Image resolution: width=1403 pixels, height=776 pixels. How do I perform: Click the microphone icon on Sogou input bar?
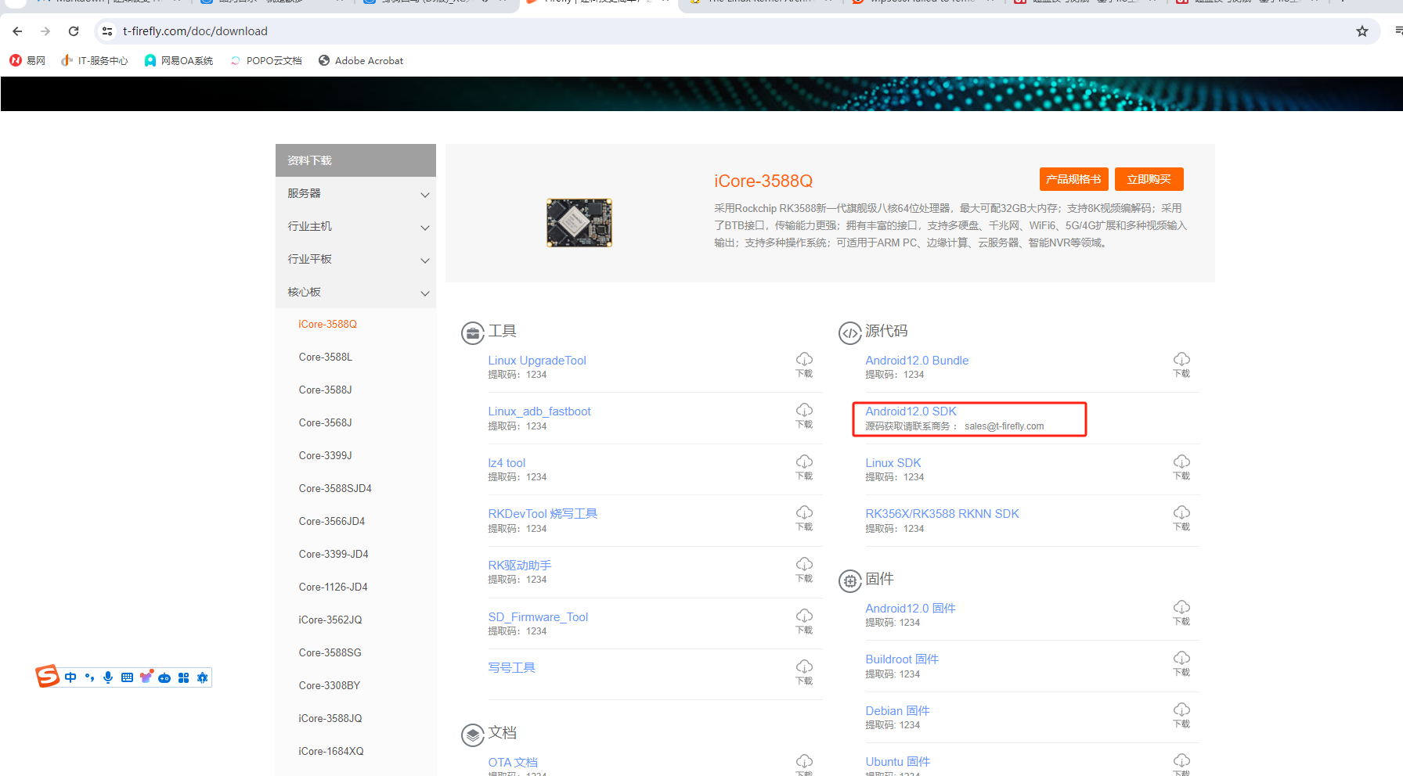[x=107, y=677]
